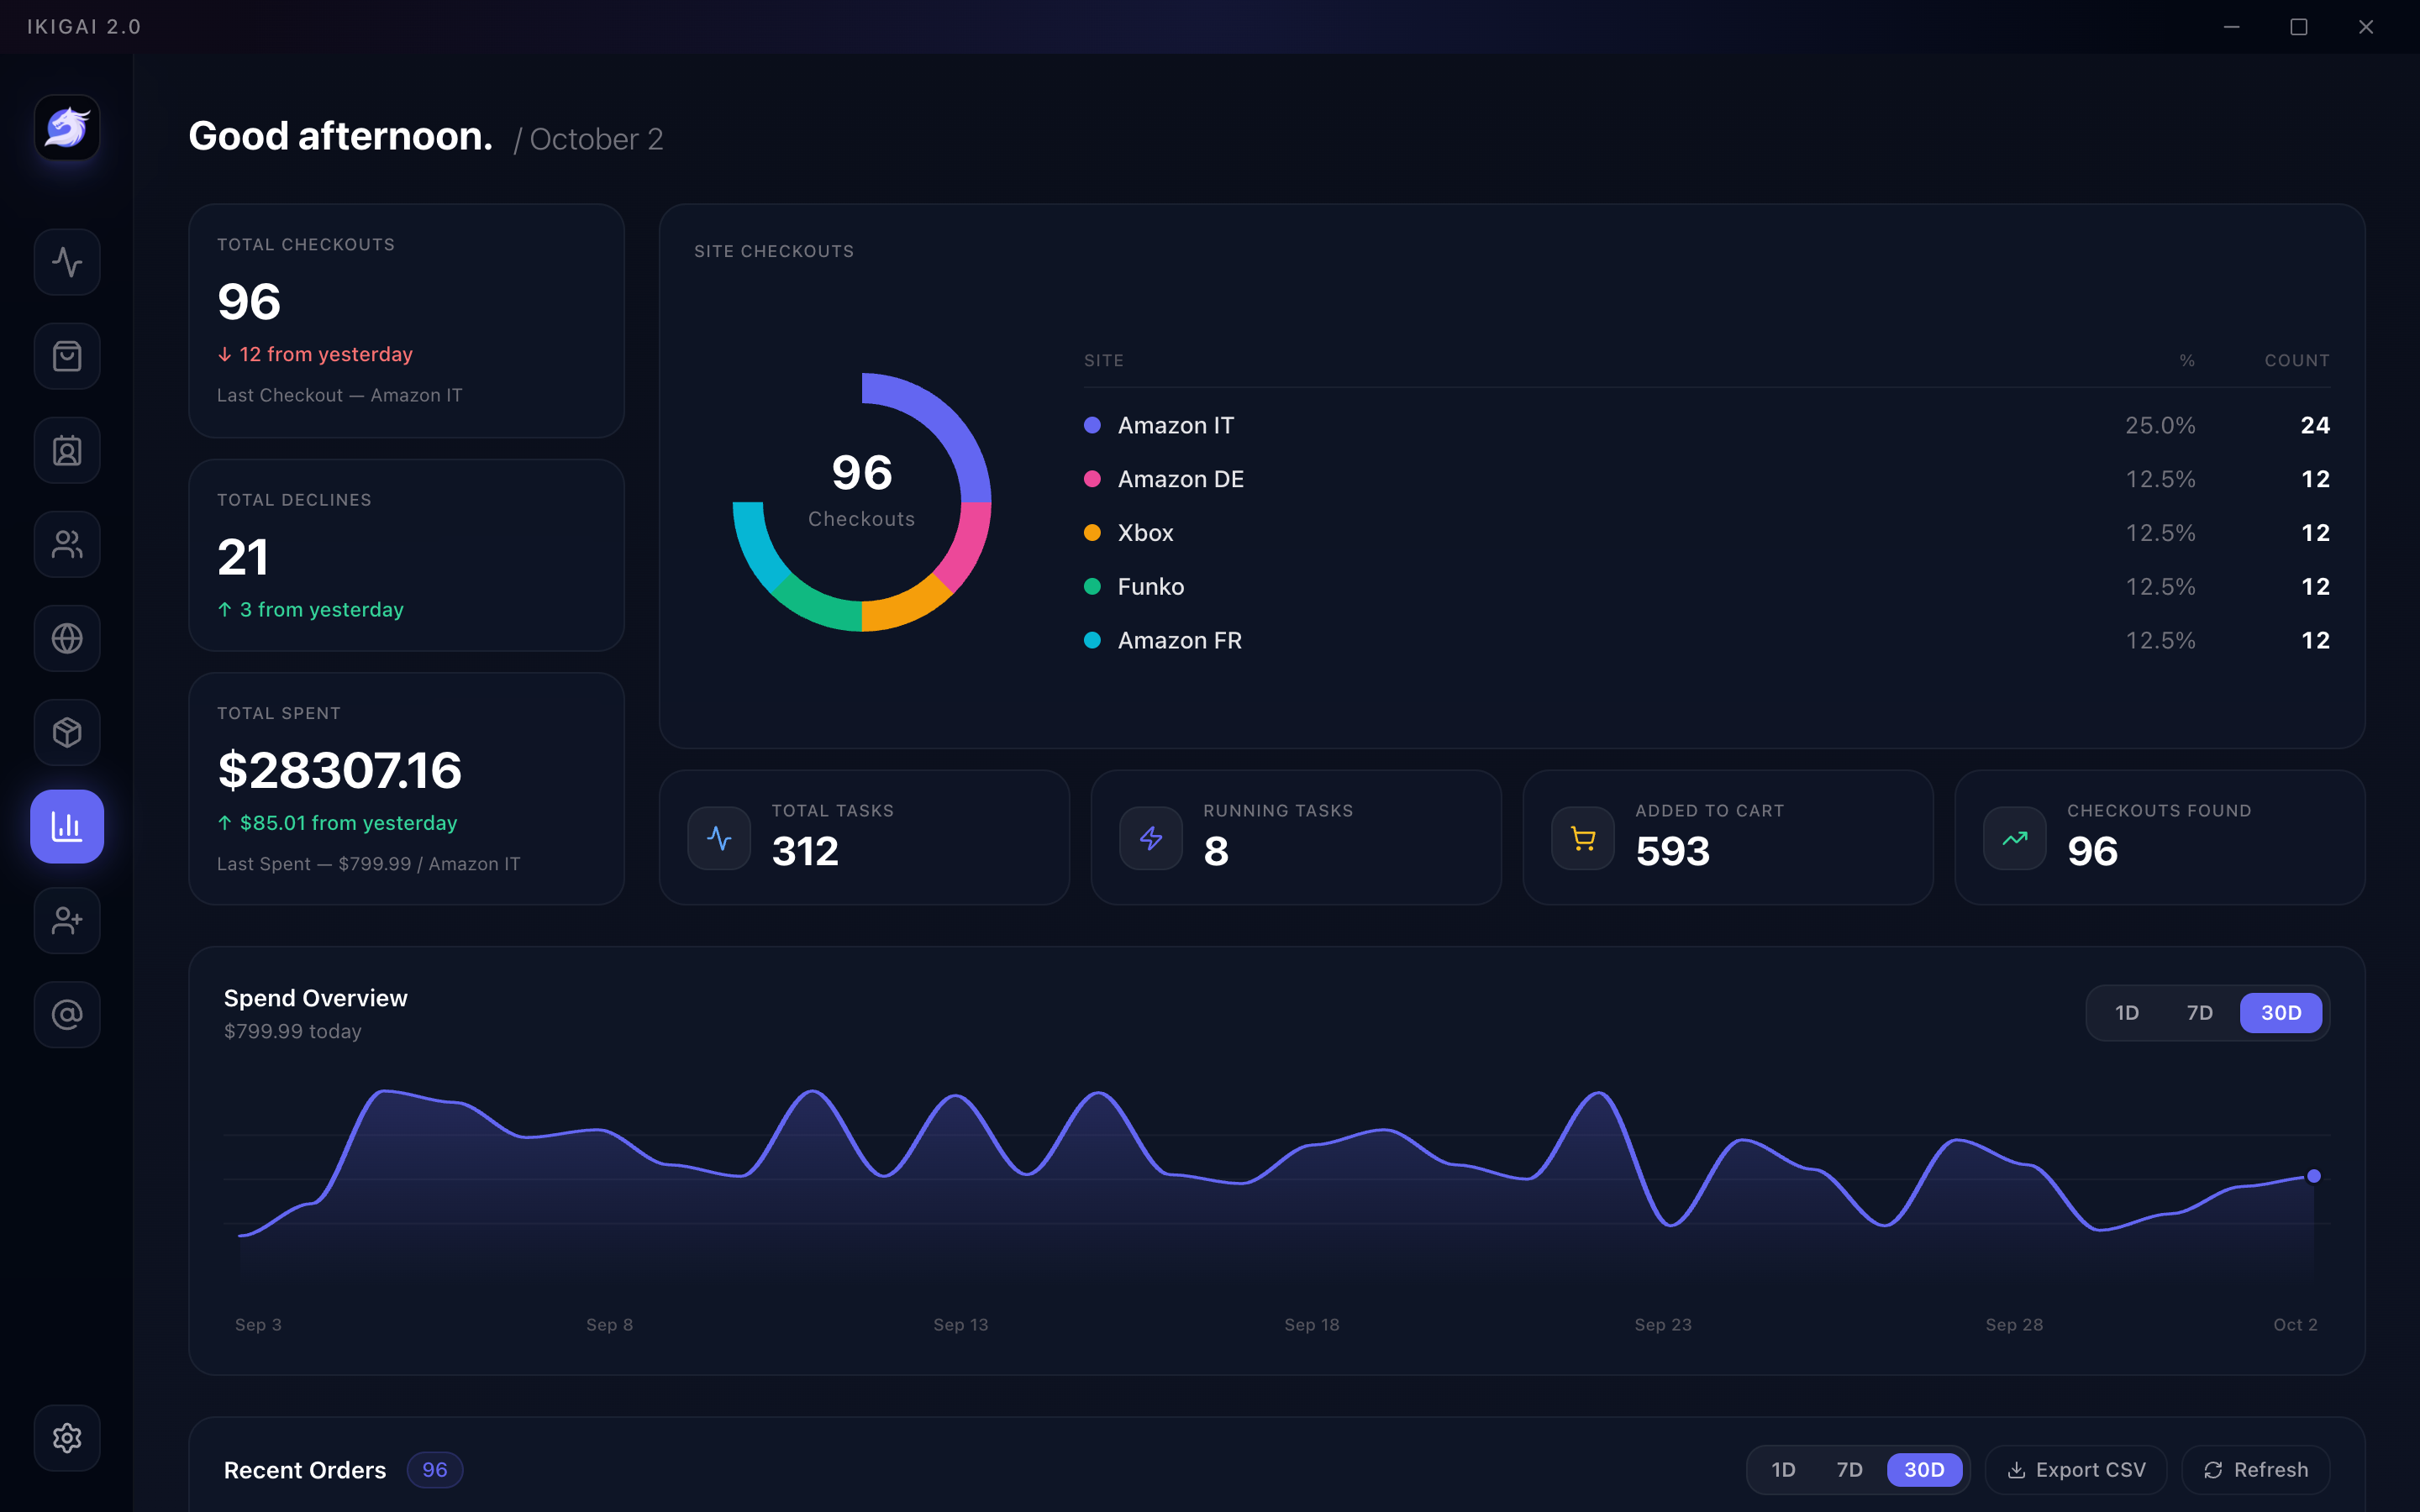This screenshot has width=2420, height=1512.
Task: Set Recent Orders range to 1D
Action: click(1783, 1470)
